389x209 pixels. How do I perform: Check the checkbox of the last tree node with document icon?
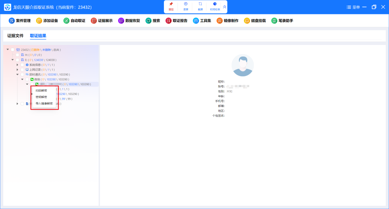[x=22, y=104]
